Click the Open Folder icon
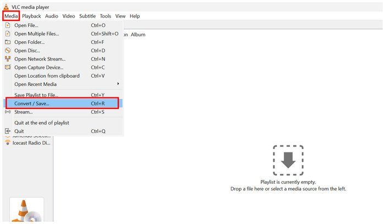Screen dimensions: 385x224 tap(8, 42)
